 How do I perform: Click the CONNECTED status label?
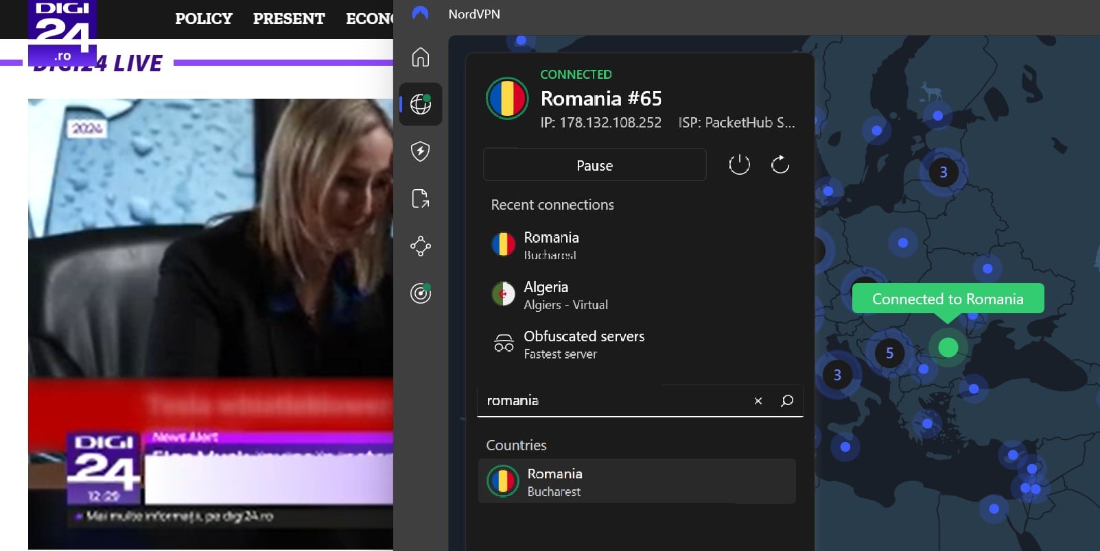tap(576, 74)
